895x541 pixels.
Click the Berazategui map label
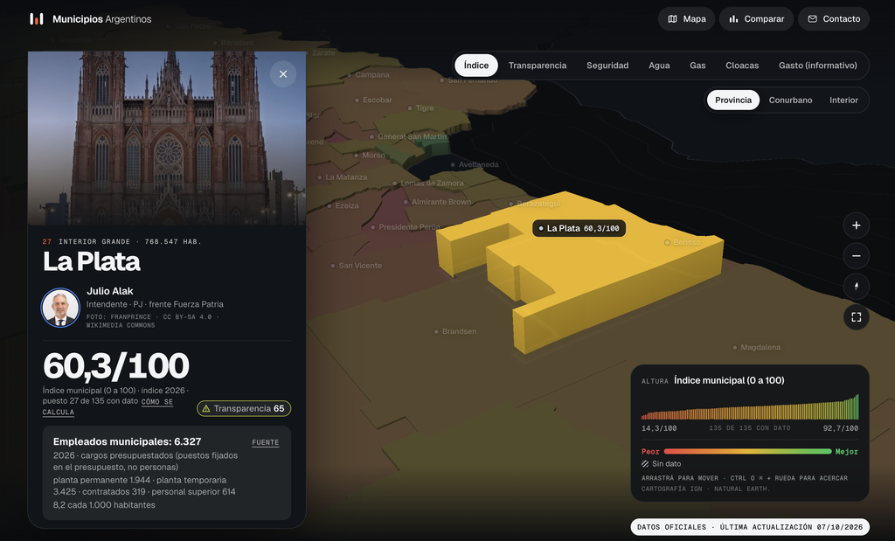pyautogui.click(x=535, y=204)
